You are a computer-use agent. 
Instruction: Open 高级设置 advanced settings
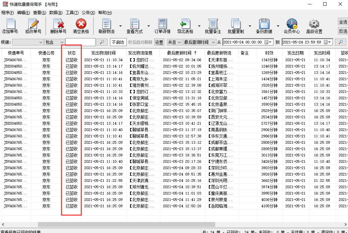tap(314, 26)
